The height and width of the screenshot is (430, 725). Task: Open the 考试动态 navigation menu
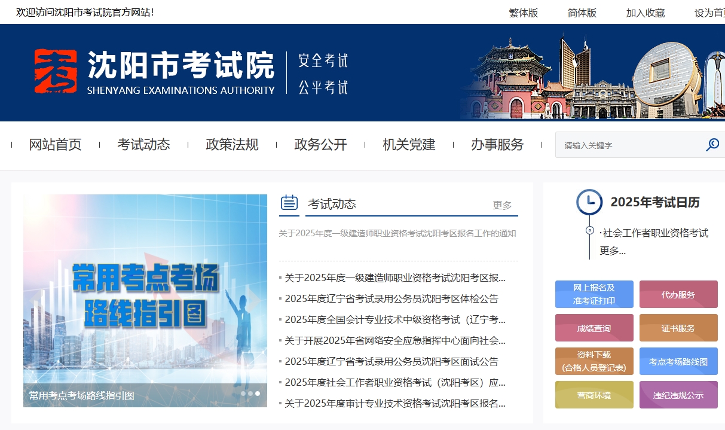pyautogui.click(x=144, y=144)
